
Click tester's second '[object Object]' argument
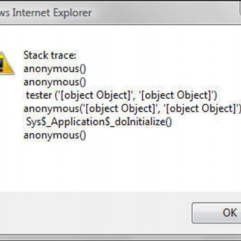[177, 95]
